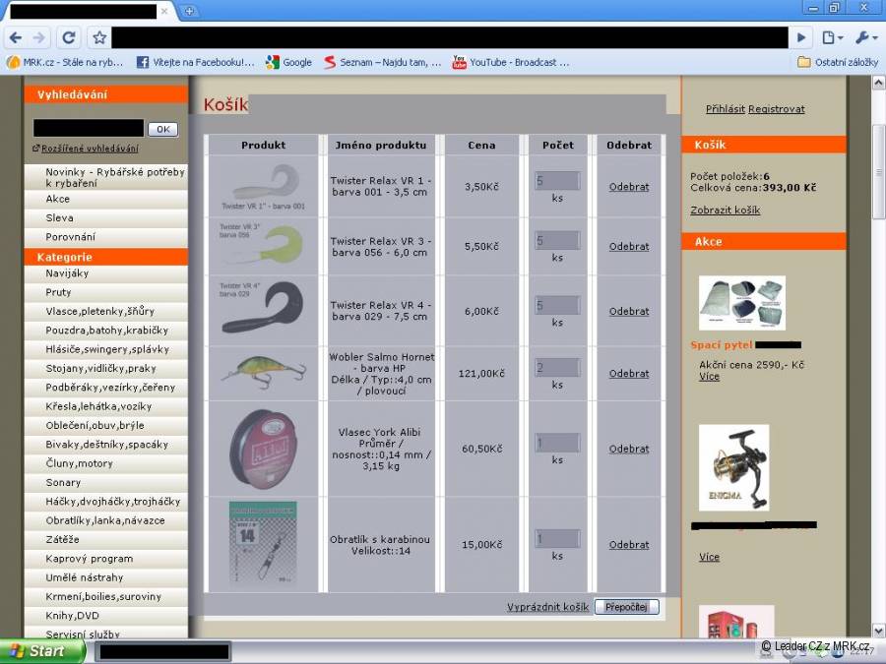Remove Twister Relax VR 4 via Odebrat
The height and width of the screenshot is (664, 886).
coord(629,312)
